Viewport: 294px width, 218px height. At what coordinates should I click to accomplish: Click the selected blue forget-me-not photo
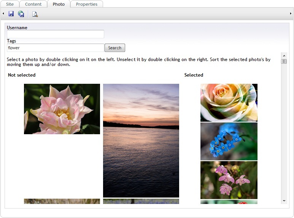pos(229,141)
